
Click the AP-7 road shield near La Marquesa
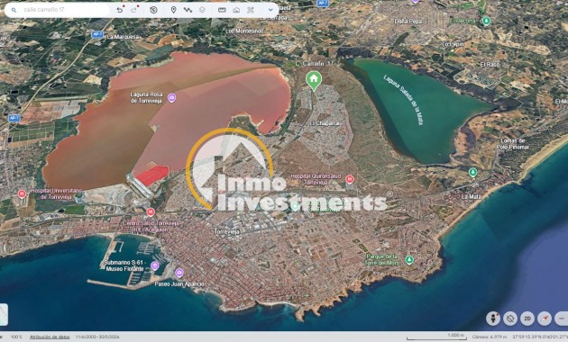[x=97, y=34]
